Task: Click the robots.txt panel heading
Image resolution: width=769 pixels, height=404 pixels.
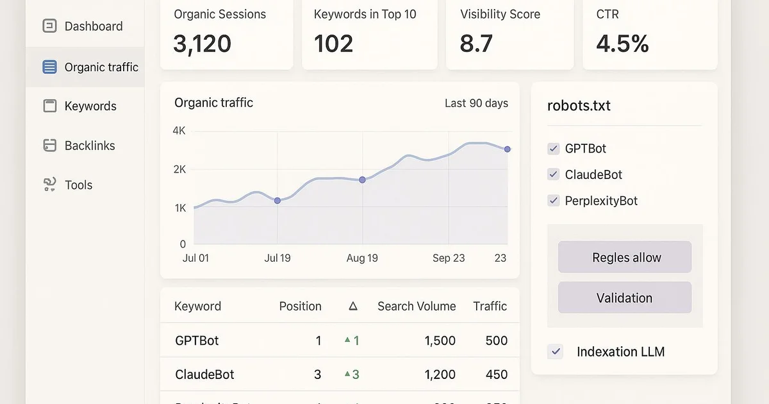Action: click(579, 106)
